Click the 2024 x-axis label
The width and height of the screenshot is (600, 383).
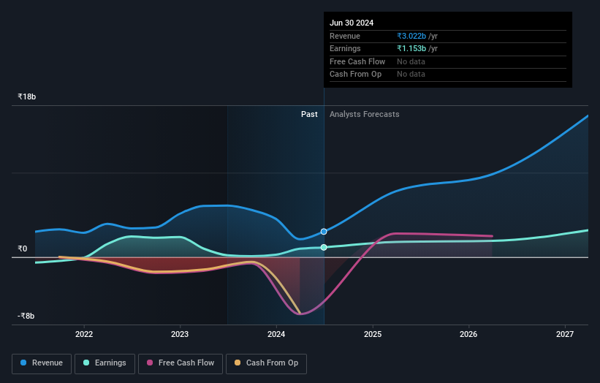[x=276, y=334]
